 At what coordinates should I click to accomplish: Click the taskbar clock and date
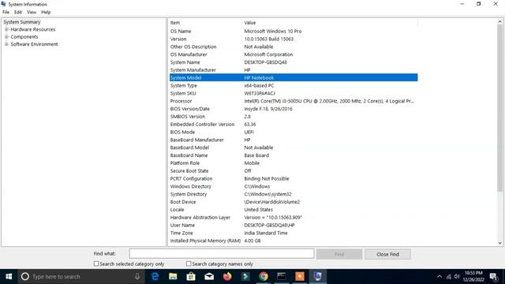tap(473, 277)
